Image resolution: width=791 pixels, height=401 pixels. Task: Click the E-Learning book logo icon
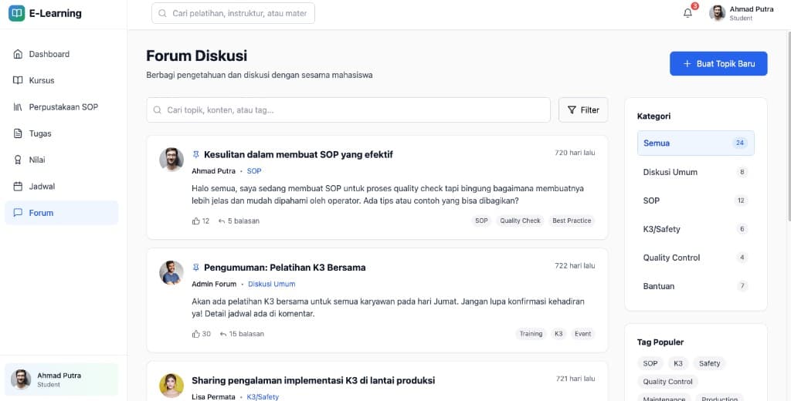point(16,13)
